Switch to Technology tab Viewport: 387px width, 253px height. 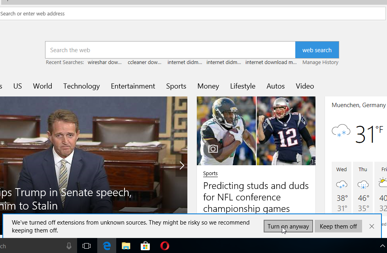coord(81,86)
